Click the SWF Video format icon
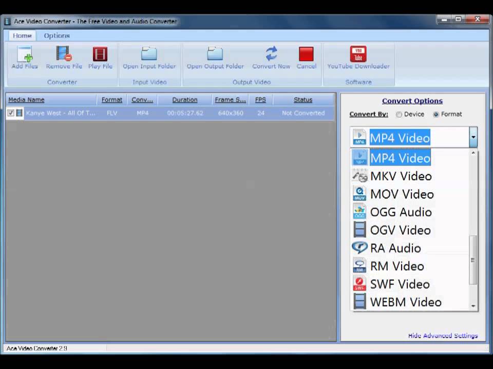The height and width of the screenshot is (369, 493). coord(359,283)
